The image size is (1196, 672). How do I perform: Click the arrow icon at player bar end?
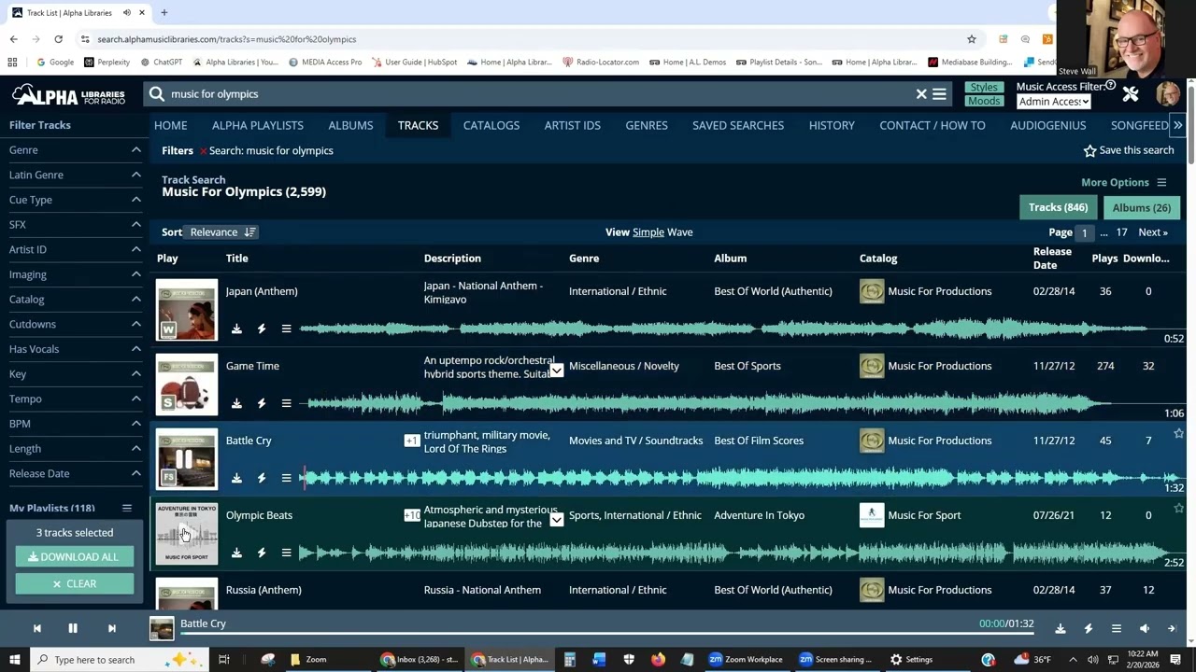(1172, 628)
